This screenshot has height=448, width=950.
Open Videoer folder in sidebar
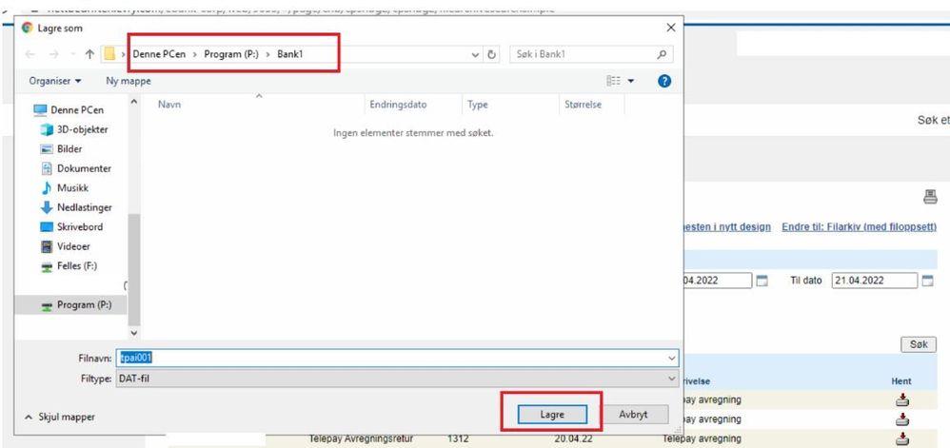point(65,246)
